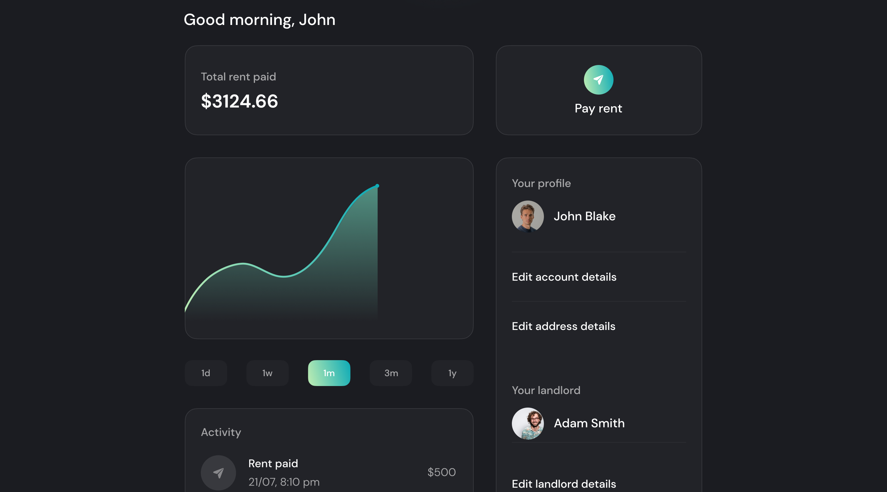Click the John Blake name

coord(584,216)
